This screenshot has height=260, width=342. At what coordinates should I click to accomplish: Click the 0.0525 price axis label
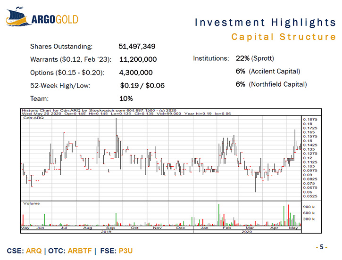click(x=310, y=196)
